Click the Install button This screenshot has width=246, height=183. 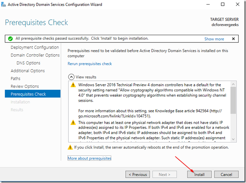[x=199, y=174]
